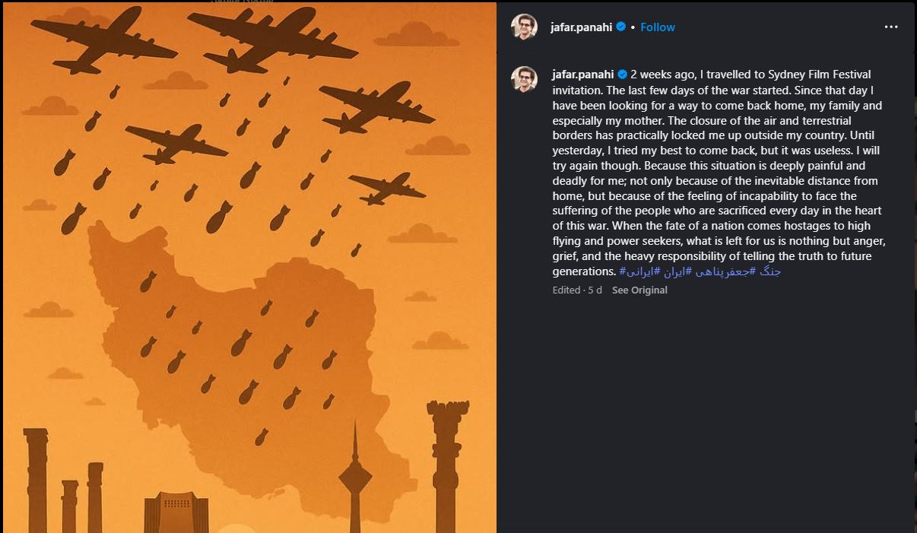Open jafar.panahi profile from the header username

[x=582, y=27]
